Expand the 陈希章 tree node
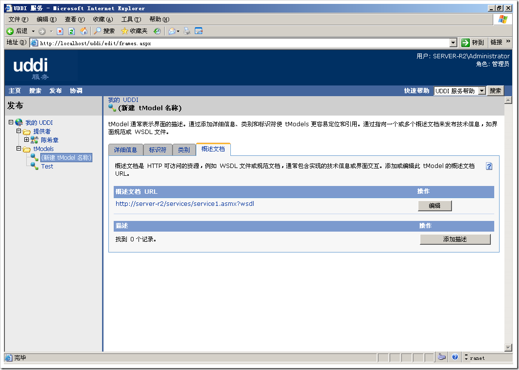519x370 pixels. pos(26,140)
